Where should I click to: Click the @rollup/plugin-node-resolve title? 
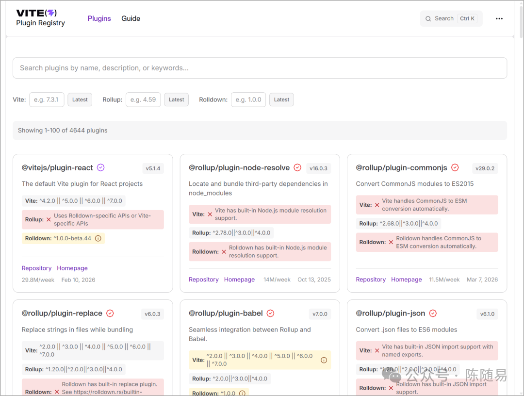point(239,168)
